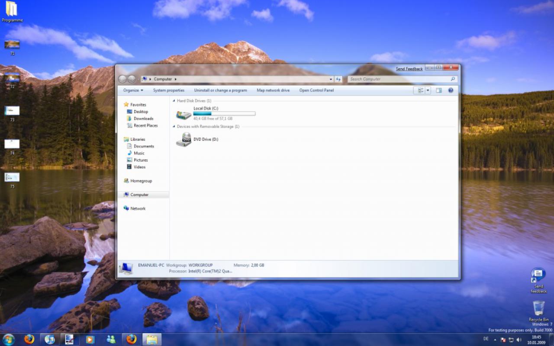554x346 pixels.
Task: Open the media globe icon in taskbar
Action: [x=50, y=339]
